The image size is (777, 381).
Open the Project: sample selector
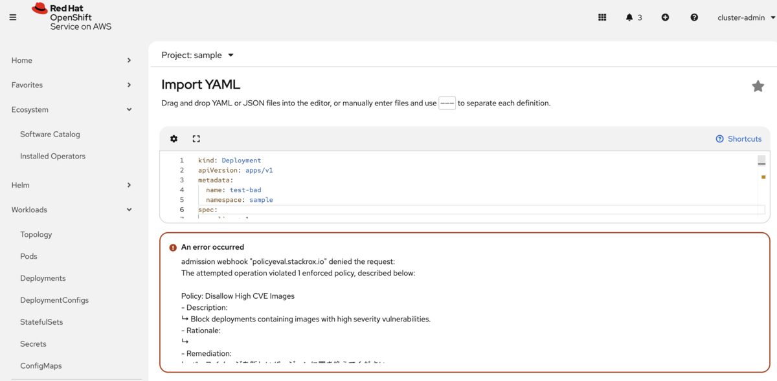pyautogui.click(x=197, y=55)
